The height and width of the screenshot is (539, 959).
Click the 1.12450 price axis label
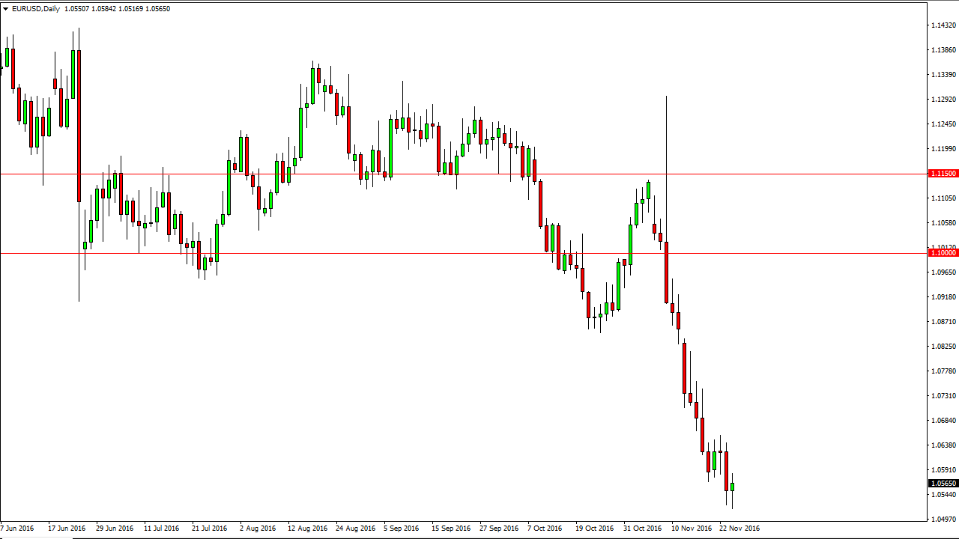pyautogui.click(x=943, y=124)
